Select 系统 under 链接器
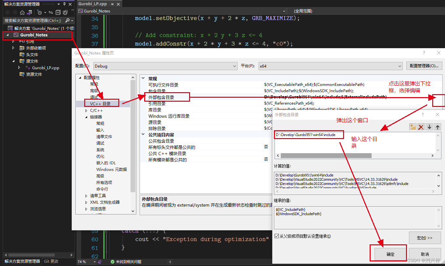The height and width of the screenshot is (266, 445). tap(100, 150)
